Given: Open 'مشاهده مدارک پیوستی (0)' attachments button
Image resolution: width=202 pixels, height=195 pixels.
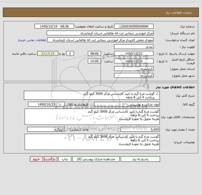Looking at the screenshot, I should (96, 159).
